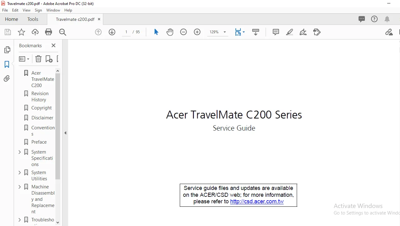
Task: Add a new bookmark icon
Action: click(49, 59)
